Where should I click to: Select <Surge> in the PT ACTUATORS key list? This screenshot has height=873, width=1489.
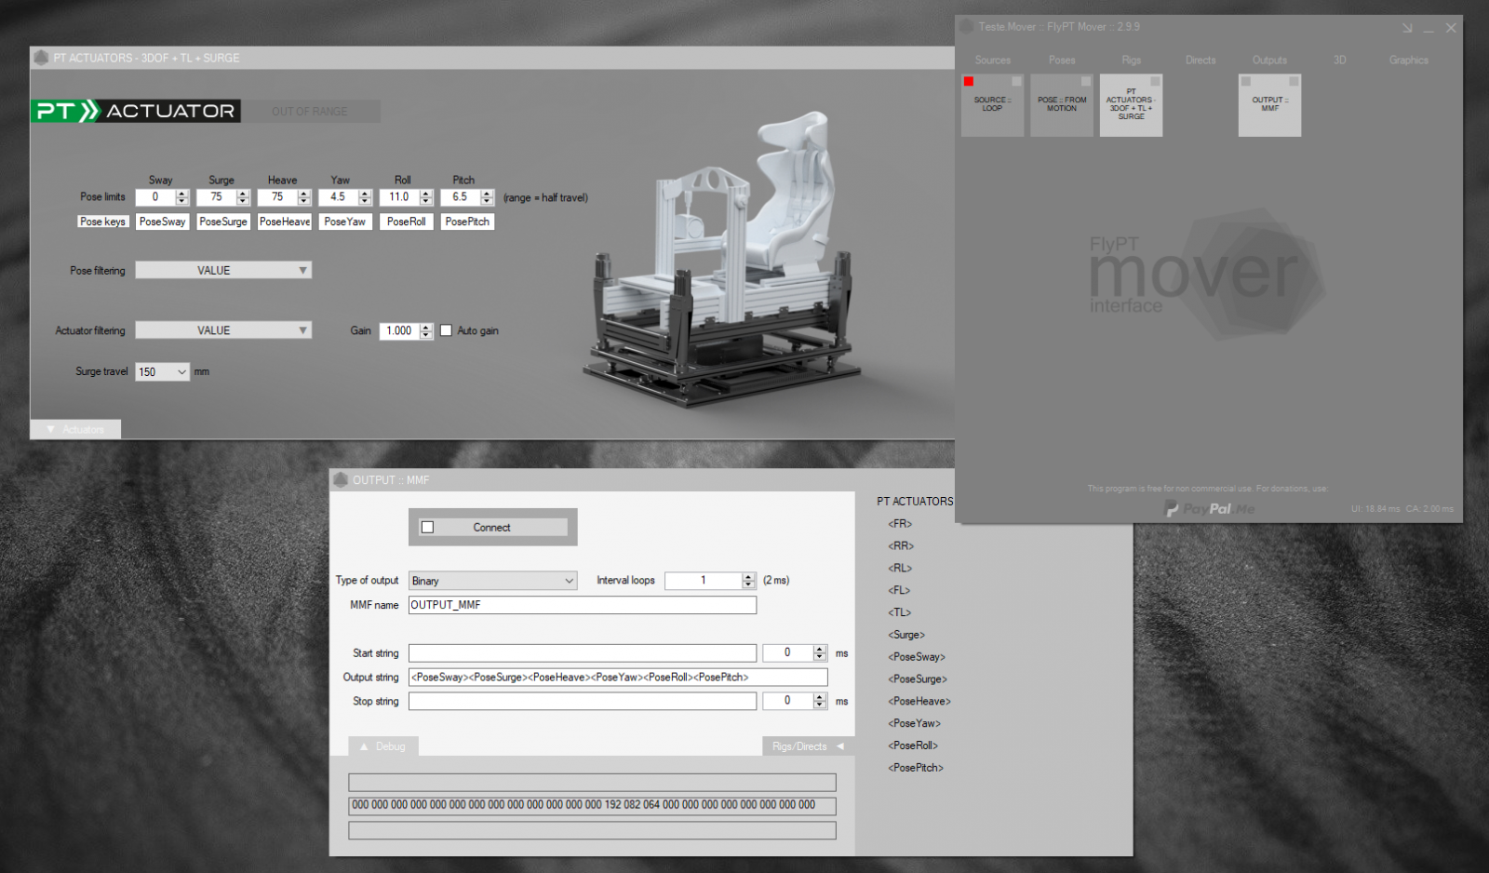tap(906, 634)
